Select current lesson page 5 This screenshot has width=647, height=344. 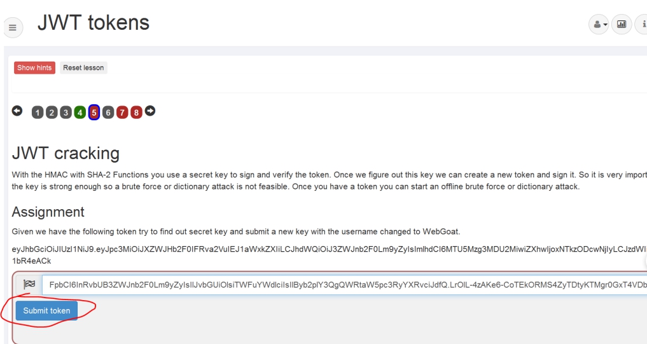click(94, 112)
